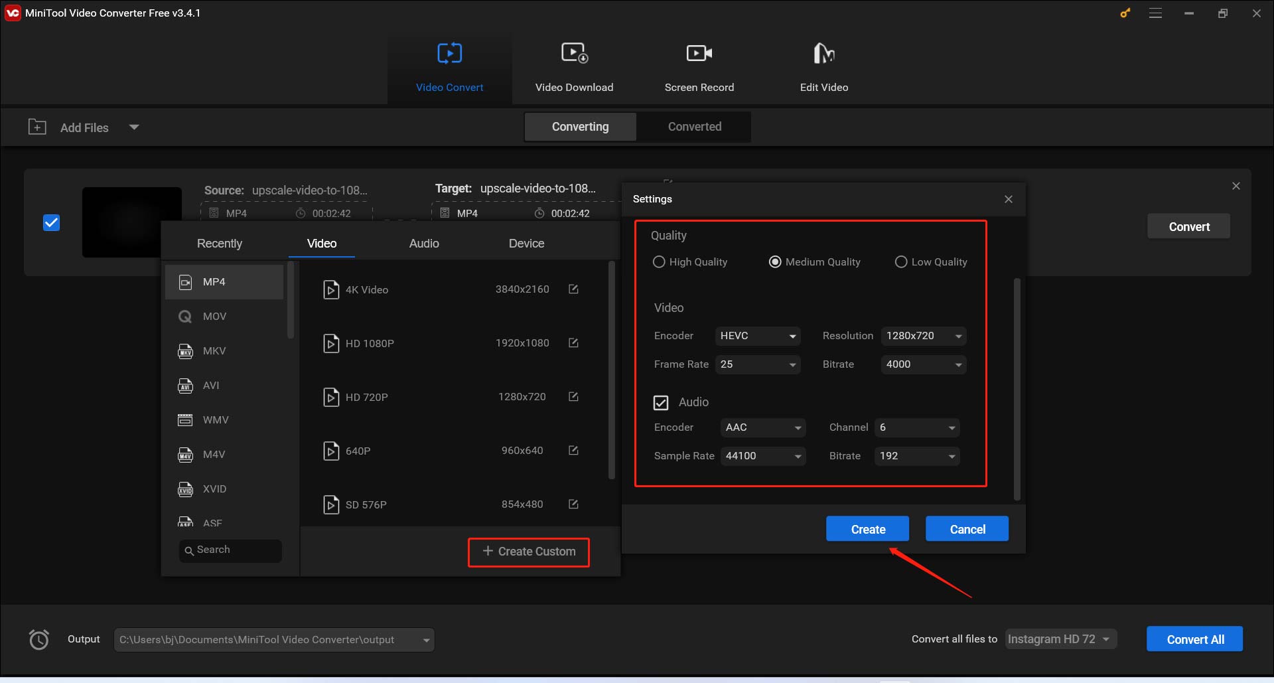Open the video Bitrate 4000 dropdown
The height and width of the screenshot is (683, 1274).
924,364
